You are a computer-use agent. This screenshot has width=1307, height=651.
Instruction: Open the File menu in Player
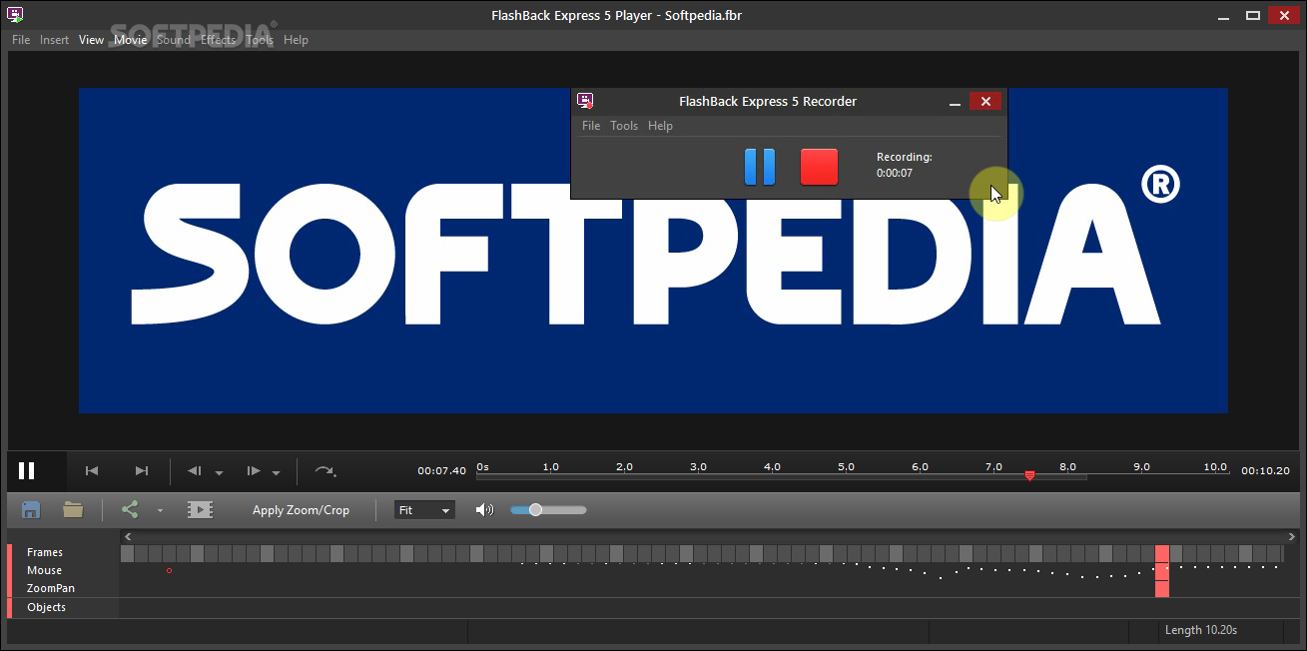pos(21,40)
